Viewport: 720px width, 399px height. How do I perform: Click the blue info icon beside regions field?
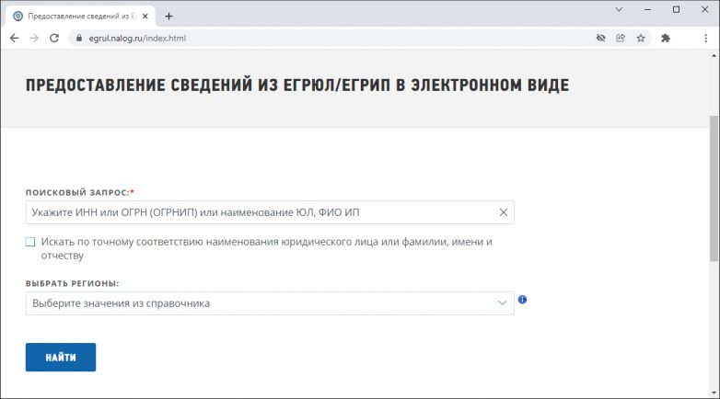523,300
